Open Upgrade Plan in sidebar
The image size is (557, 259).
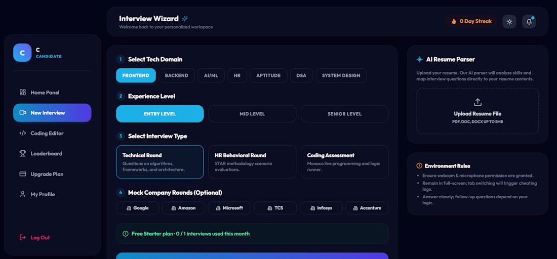pyautogui.click(x=52, y=174)
